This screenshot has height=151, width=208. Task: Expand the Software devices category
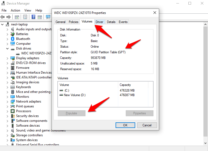[x=8, y=126]
